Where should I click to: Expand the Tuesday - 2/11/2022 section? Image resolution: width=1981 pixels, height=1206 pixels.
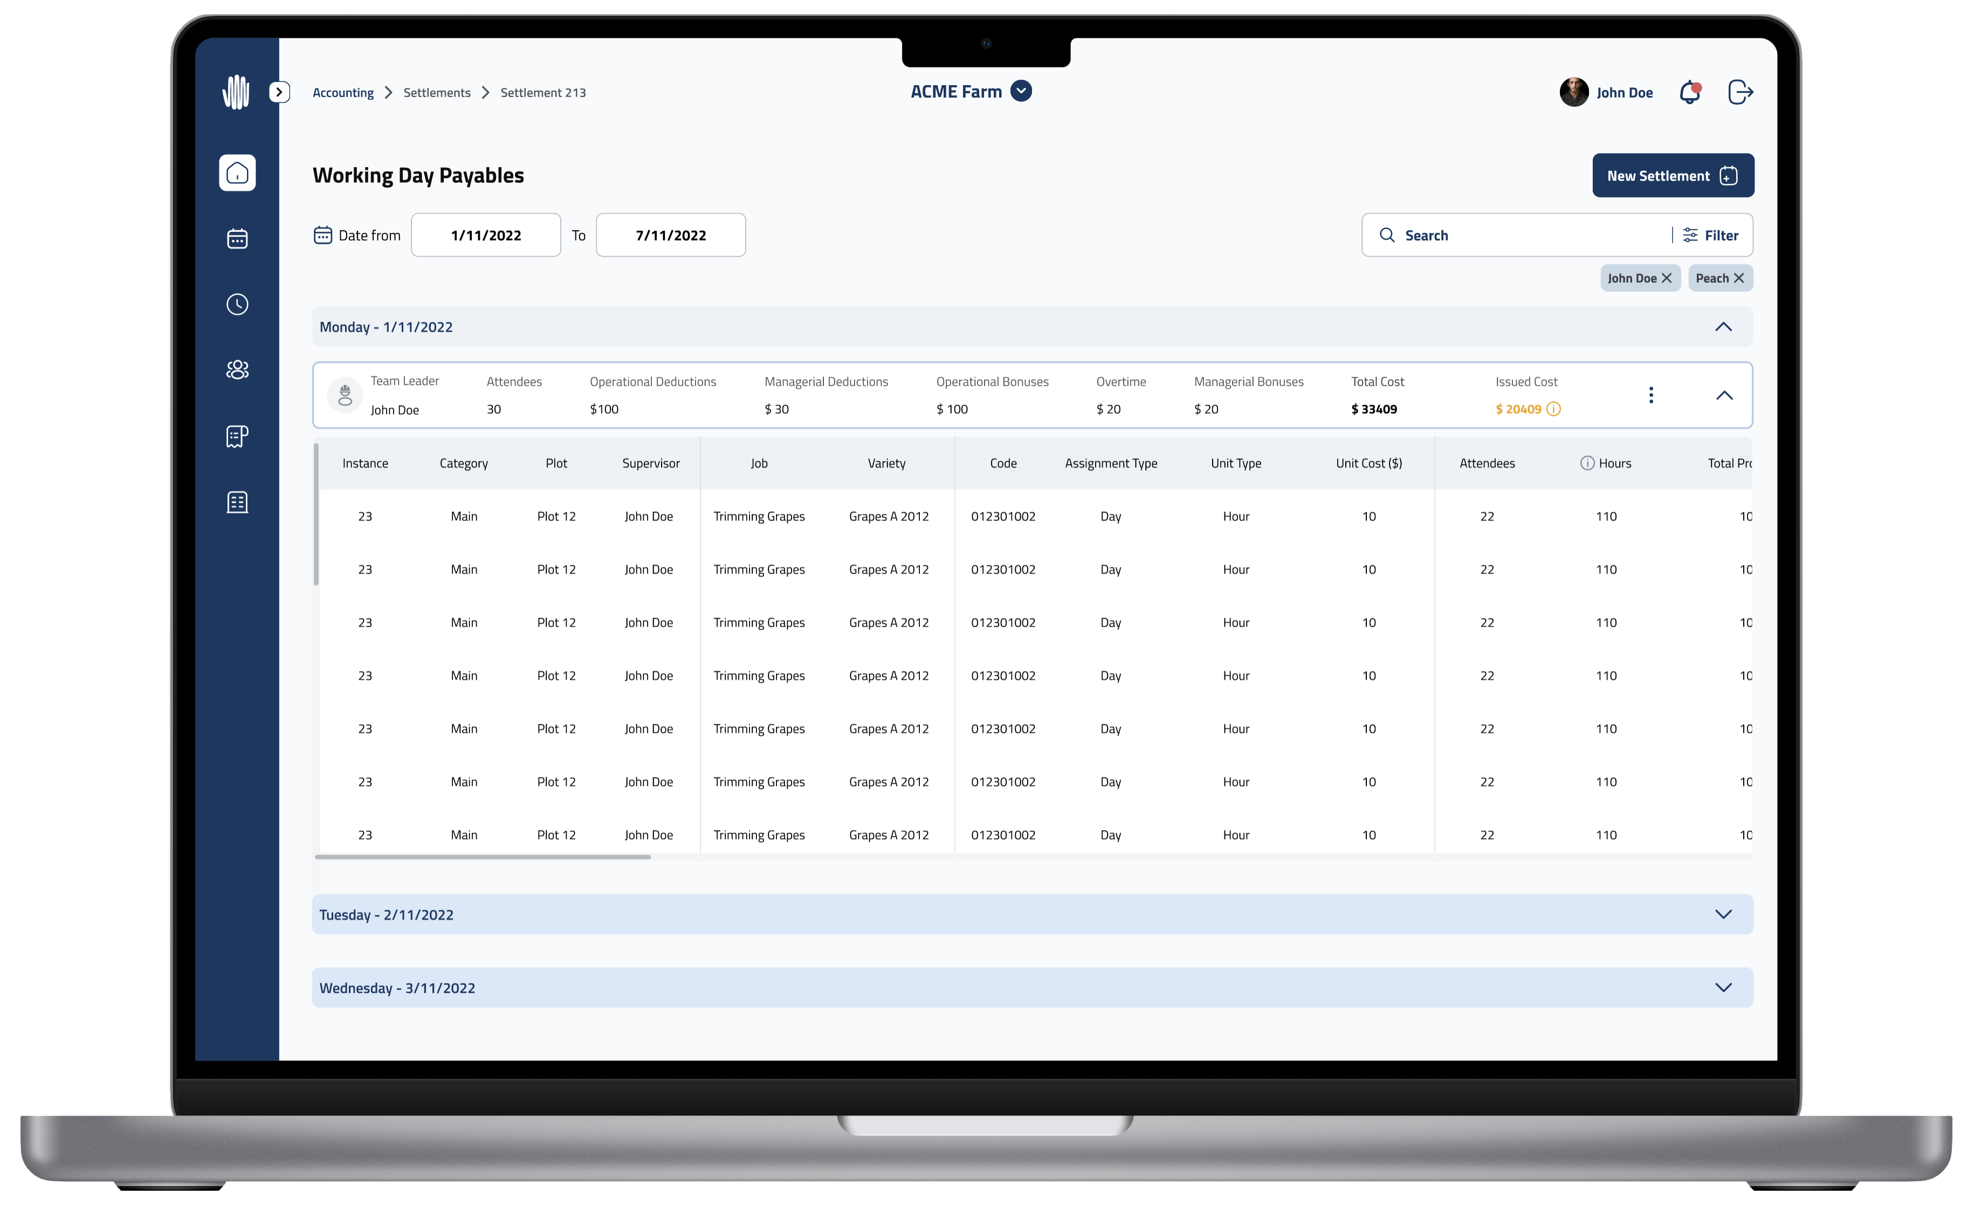1724,914
